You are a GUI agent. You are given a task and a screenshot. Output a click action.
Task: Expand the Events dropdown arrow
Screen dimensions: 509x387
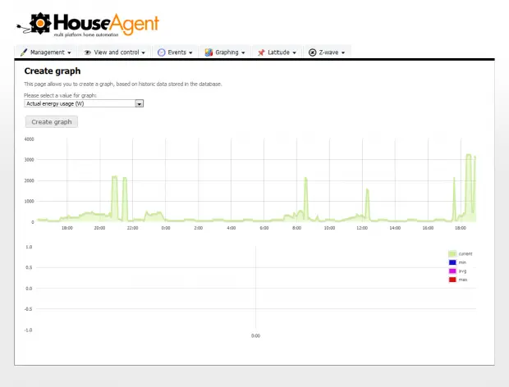pos(190,52)
